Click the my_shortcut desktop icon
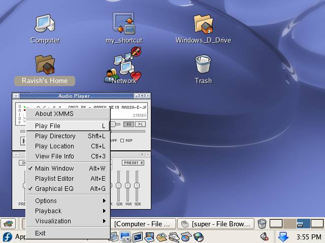The image size is (325, 243). (x=123, y=24)
